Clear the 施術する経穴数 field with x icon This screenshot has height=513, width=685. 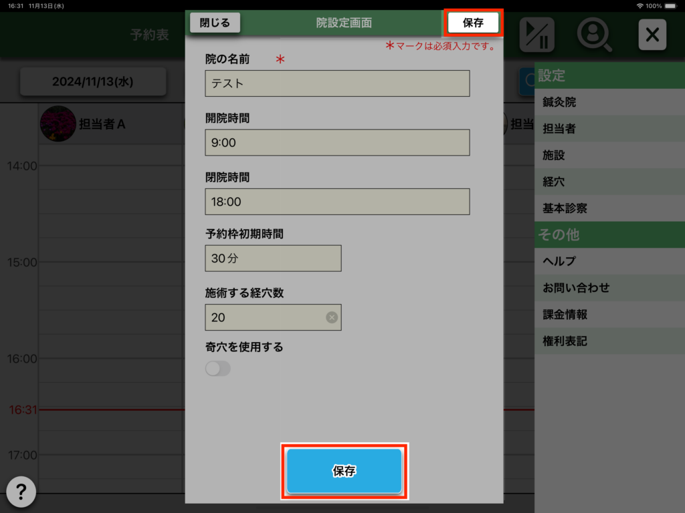click(332, 317)
